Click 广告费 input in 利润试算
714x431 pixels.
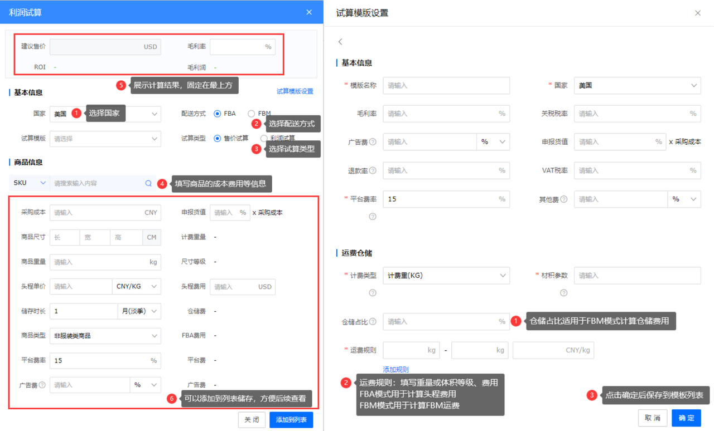point(90,385)
